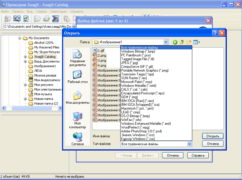242x180 pixels.
Task: Choose Encapsulated Postscript (*.eps) file type
Action: pos(156,93)
